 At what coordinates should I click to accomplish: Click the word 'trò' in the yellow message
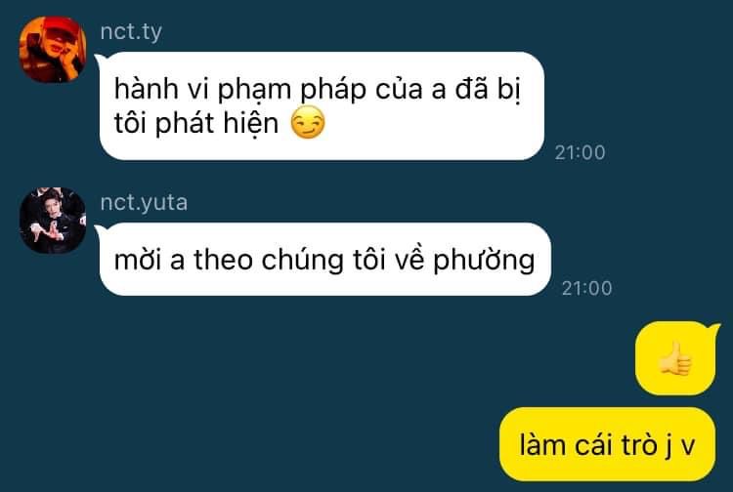coord(639,445)
